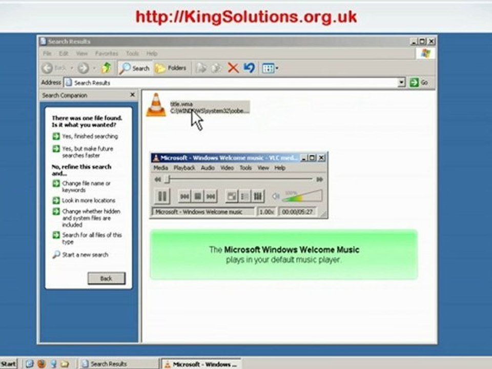
Task: Click the 00:00/05:27 elapsed time display
Action: pyautogui.click(x=297, y=212)
